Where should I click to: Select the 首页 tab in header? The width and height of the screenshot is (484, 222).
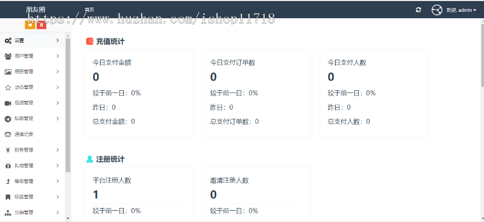click(x=89, y=10)
